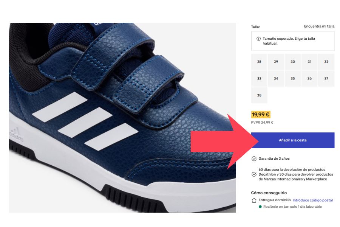Click the green availability dot
Screen dimensions: 340x227
coord(260,207)
